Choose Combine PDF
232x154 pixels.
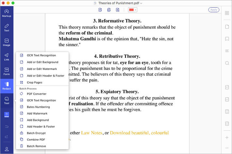[42, 140]
